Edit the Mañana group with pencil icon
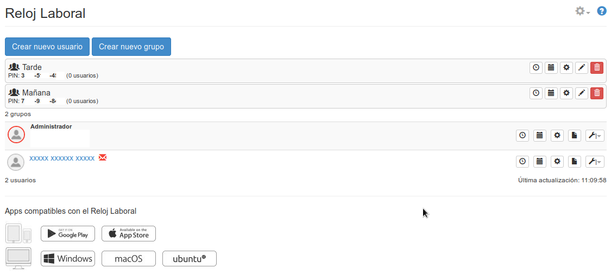Screen dimensions: 611x274 (x=582, y=93)
